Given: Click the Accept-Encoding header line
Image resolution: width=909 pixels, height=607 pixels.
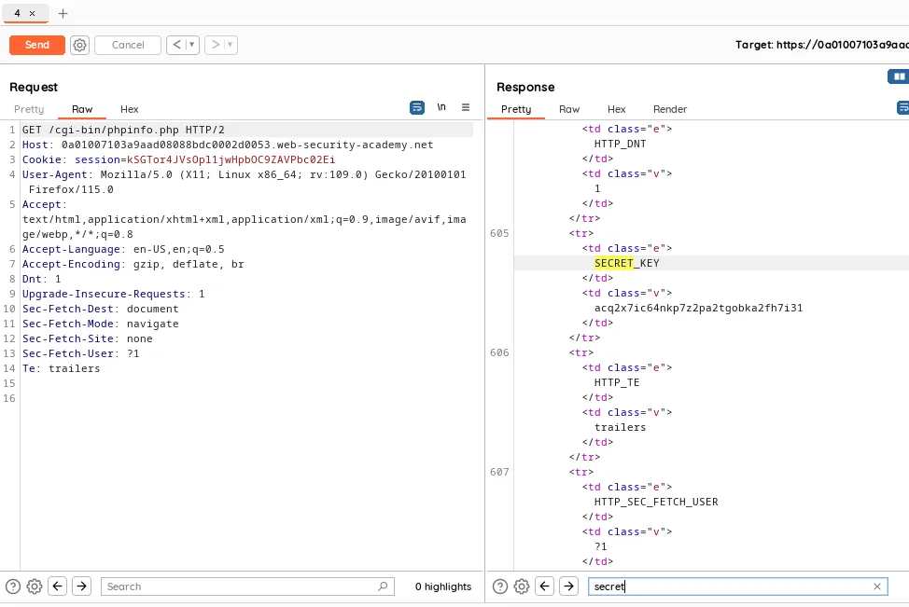Looking at the screenshot, I should [x=133, y=264].
